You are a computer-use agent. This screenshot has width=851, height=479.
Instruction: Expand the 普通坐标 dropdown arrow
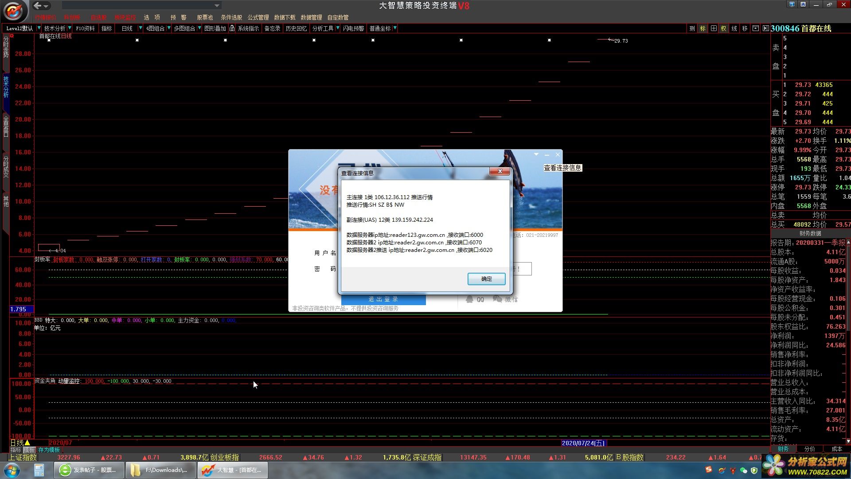coord(395,28)
